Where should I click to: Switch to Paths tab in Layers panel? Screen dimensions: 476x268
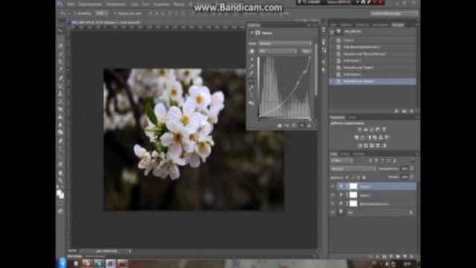tap(358, 154)
